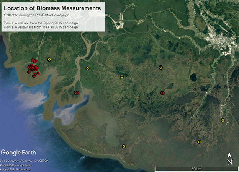
Task: Click the yellow marker nearest the red cluster
Action: 49,59
